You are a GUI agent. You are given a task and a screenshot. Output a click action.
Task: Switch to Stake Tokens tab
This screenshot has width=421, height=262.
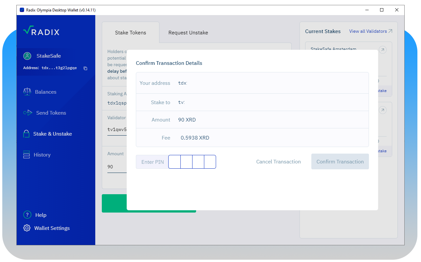[131, 32]
